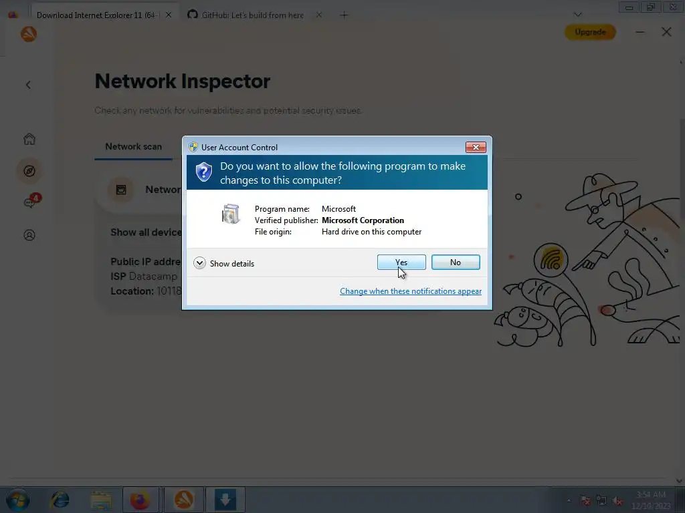Click the Network Inspector description text
The image size is (685, 513).
227,110
